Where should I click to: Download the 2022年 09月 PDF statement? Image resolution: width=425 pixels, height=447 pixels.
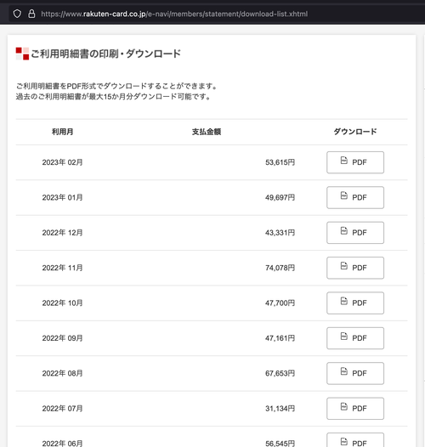coord(355,338)
